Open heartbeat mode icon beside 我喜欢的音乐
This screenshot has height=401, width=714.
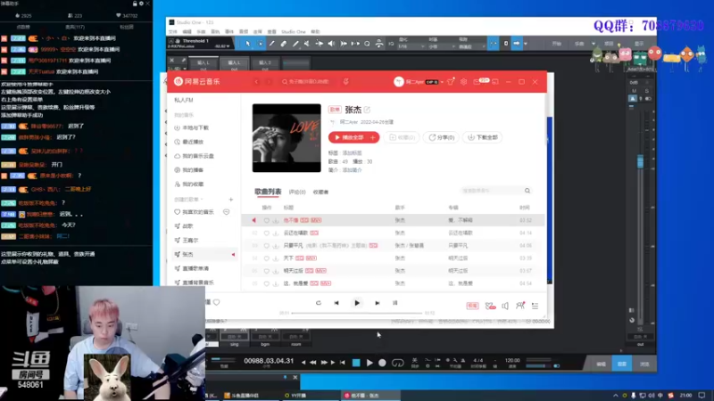click(x=226, y=212)
